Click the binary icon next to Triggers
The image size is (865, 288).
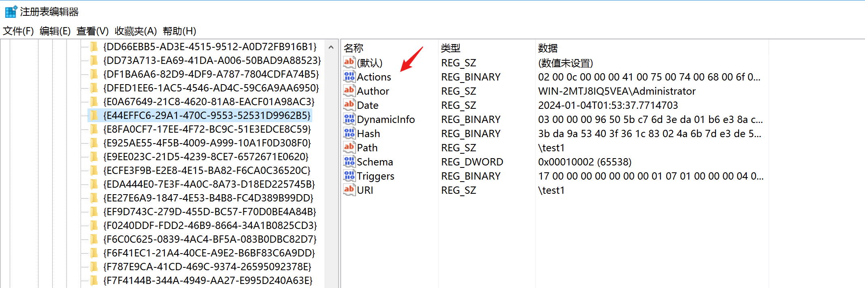[349, 176]
